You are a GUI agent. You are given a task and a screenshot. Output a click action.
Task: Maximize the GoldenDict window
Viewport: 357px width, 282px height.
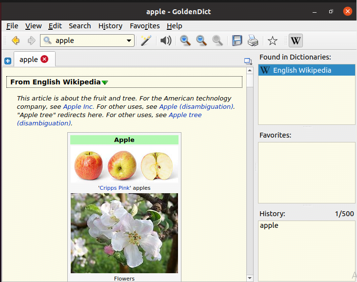click(x=331, y=11)
